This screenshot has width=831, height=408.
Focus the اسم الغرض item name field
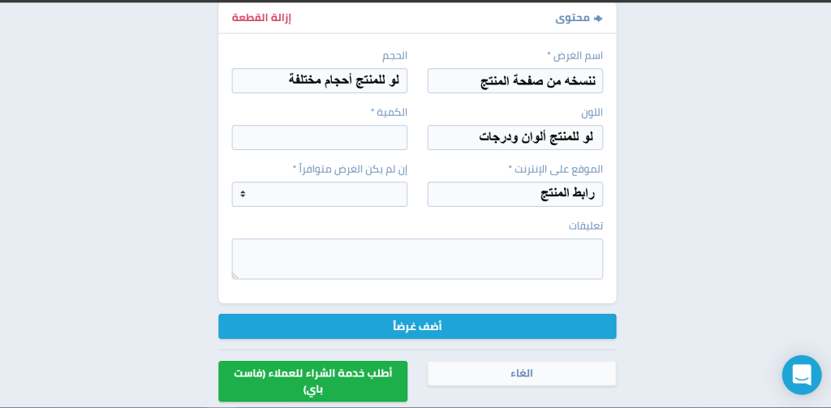[x=515, y=81]
